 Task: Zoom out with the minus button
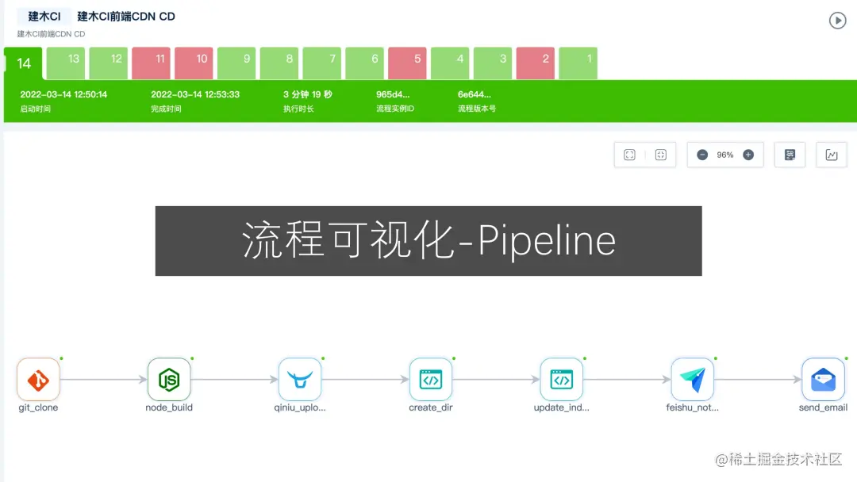point(702,155)
